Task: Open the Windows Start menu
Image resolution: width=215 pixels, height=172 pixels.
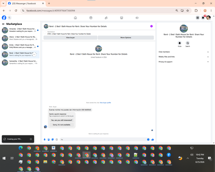Action: pos(4,158)
